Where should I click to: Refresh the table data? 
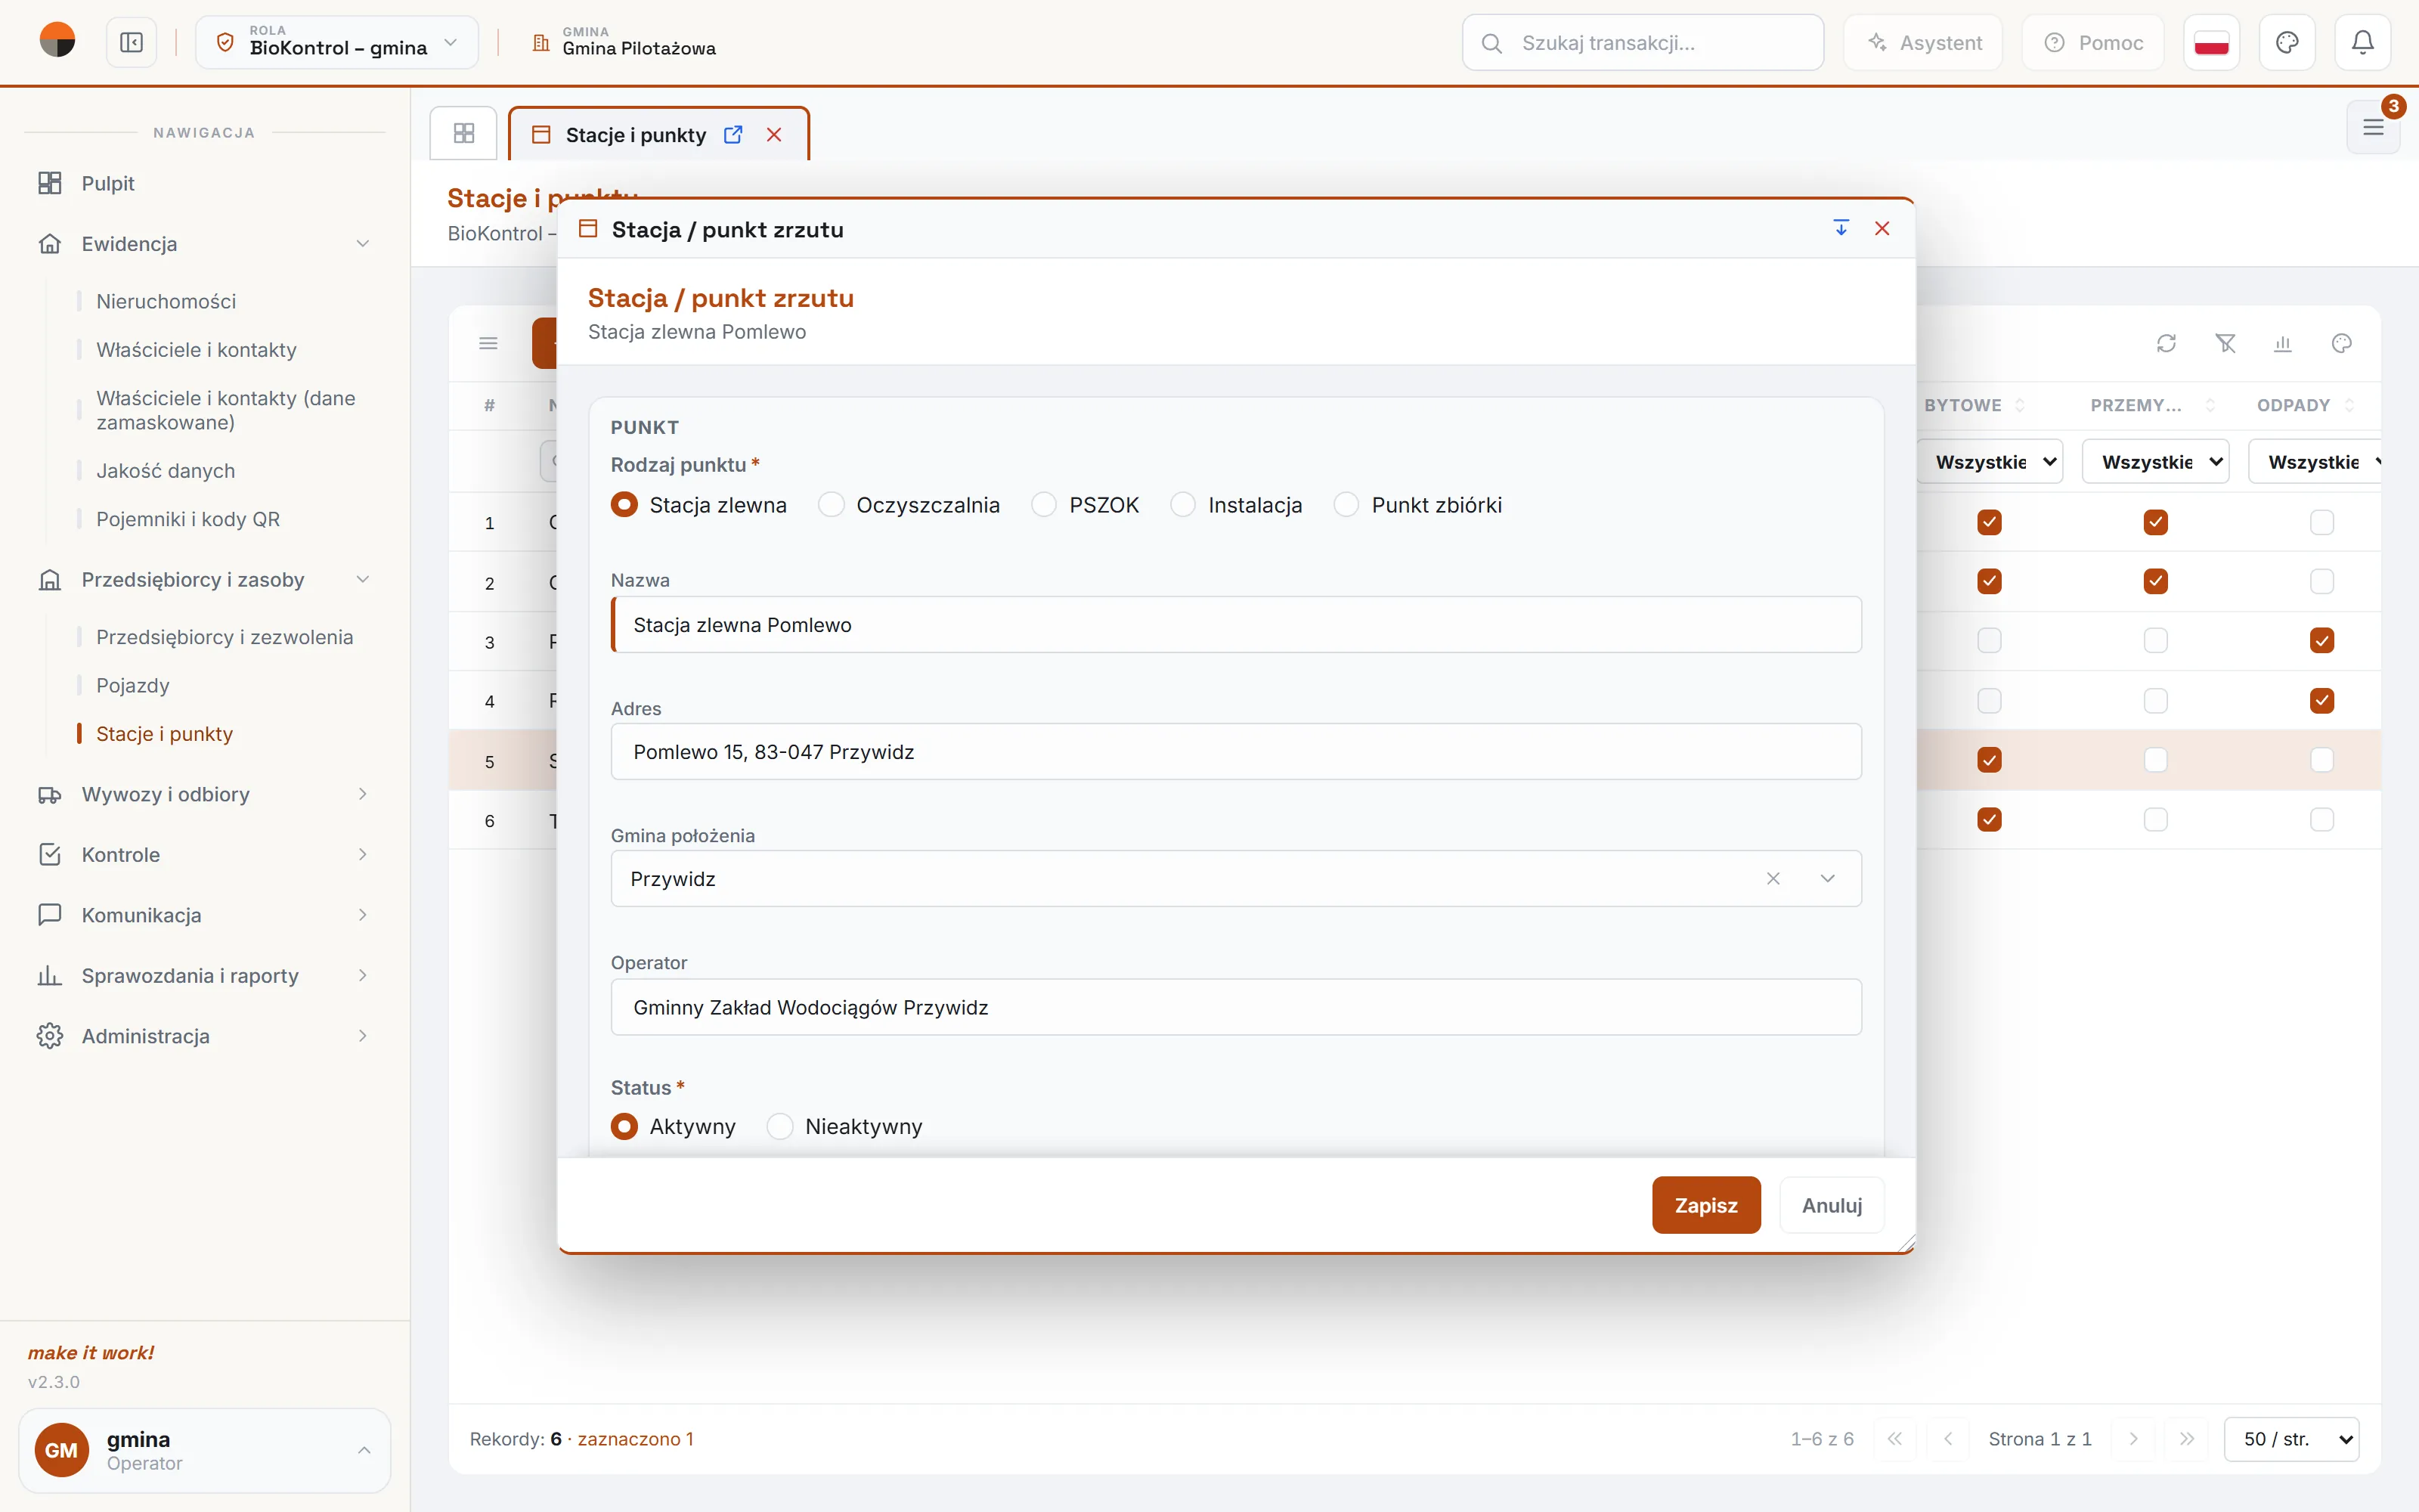pyautogui.click(x=2166, y=344)
